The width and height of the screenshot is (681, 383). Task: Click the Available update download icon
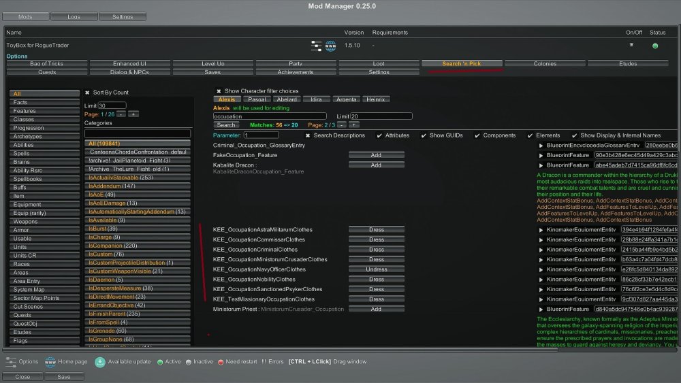tap(100, 361)
